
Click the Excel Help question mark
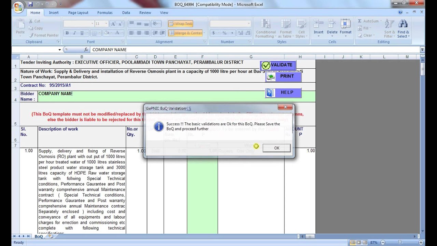[400, 12]
